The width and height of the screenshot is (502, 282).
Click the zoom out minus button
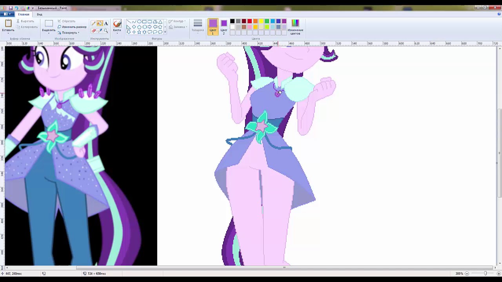[x=467, y=273]
